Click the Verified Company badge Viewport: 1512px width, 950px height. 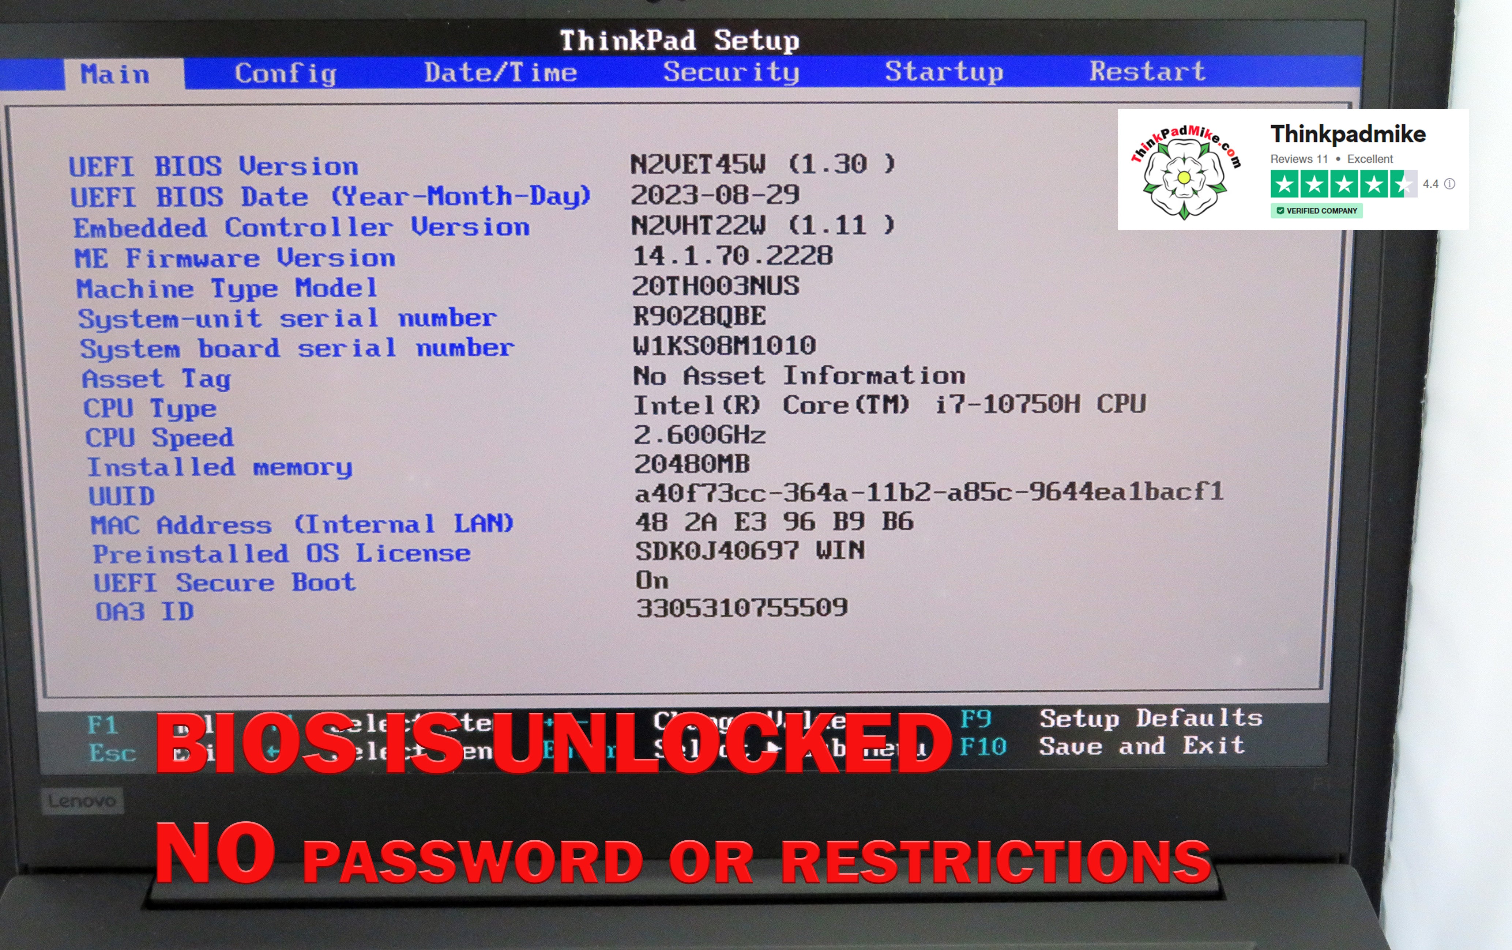(1317, 211)
